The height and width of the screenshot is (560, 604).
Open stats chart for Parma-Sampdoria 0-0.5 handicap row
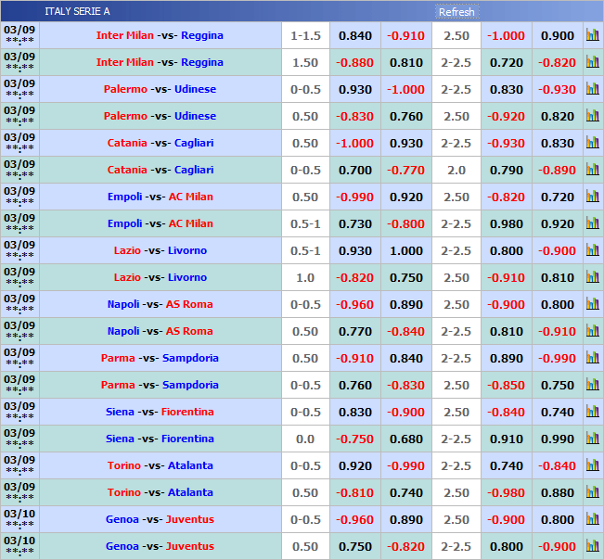pos(593,385)
